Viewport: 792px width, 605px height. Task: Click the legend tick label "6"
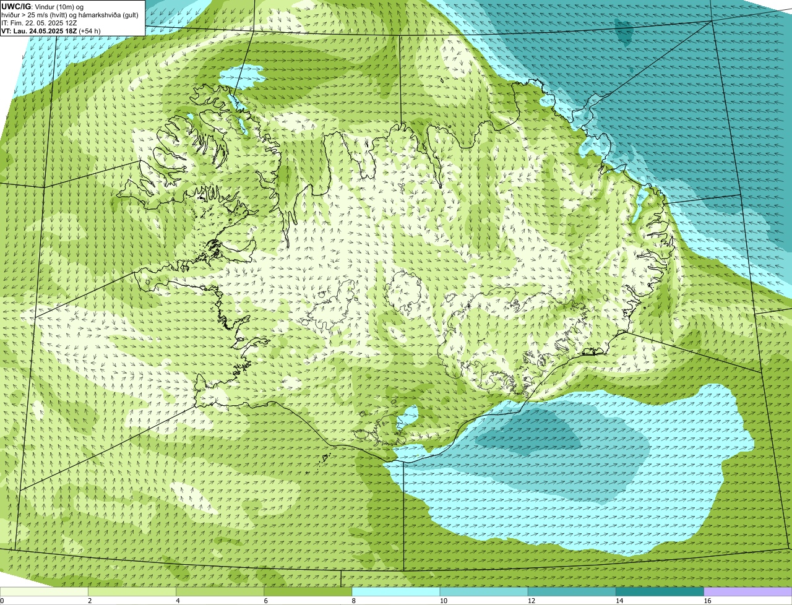click(x=265, y=601)
